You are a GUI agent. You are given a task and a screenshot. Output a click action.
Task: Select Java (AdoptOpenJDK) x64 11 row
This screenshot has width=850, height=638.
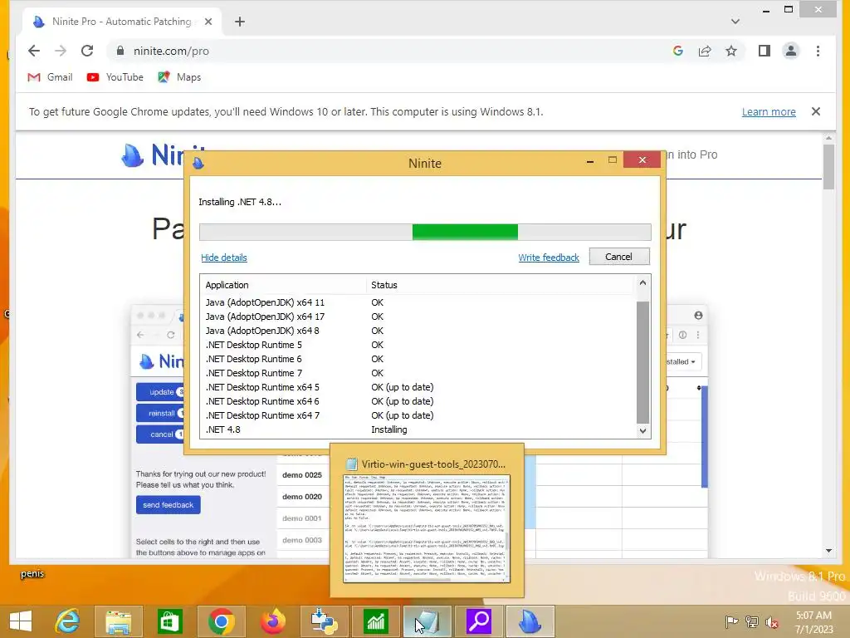click(x=418, y=302)
